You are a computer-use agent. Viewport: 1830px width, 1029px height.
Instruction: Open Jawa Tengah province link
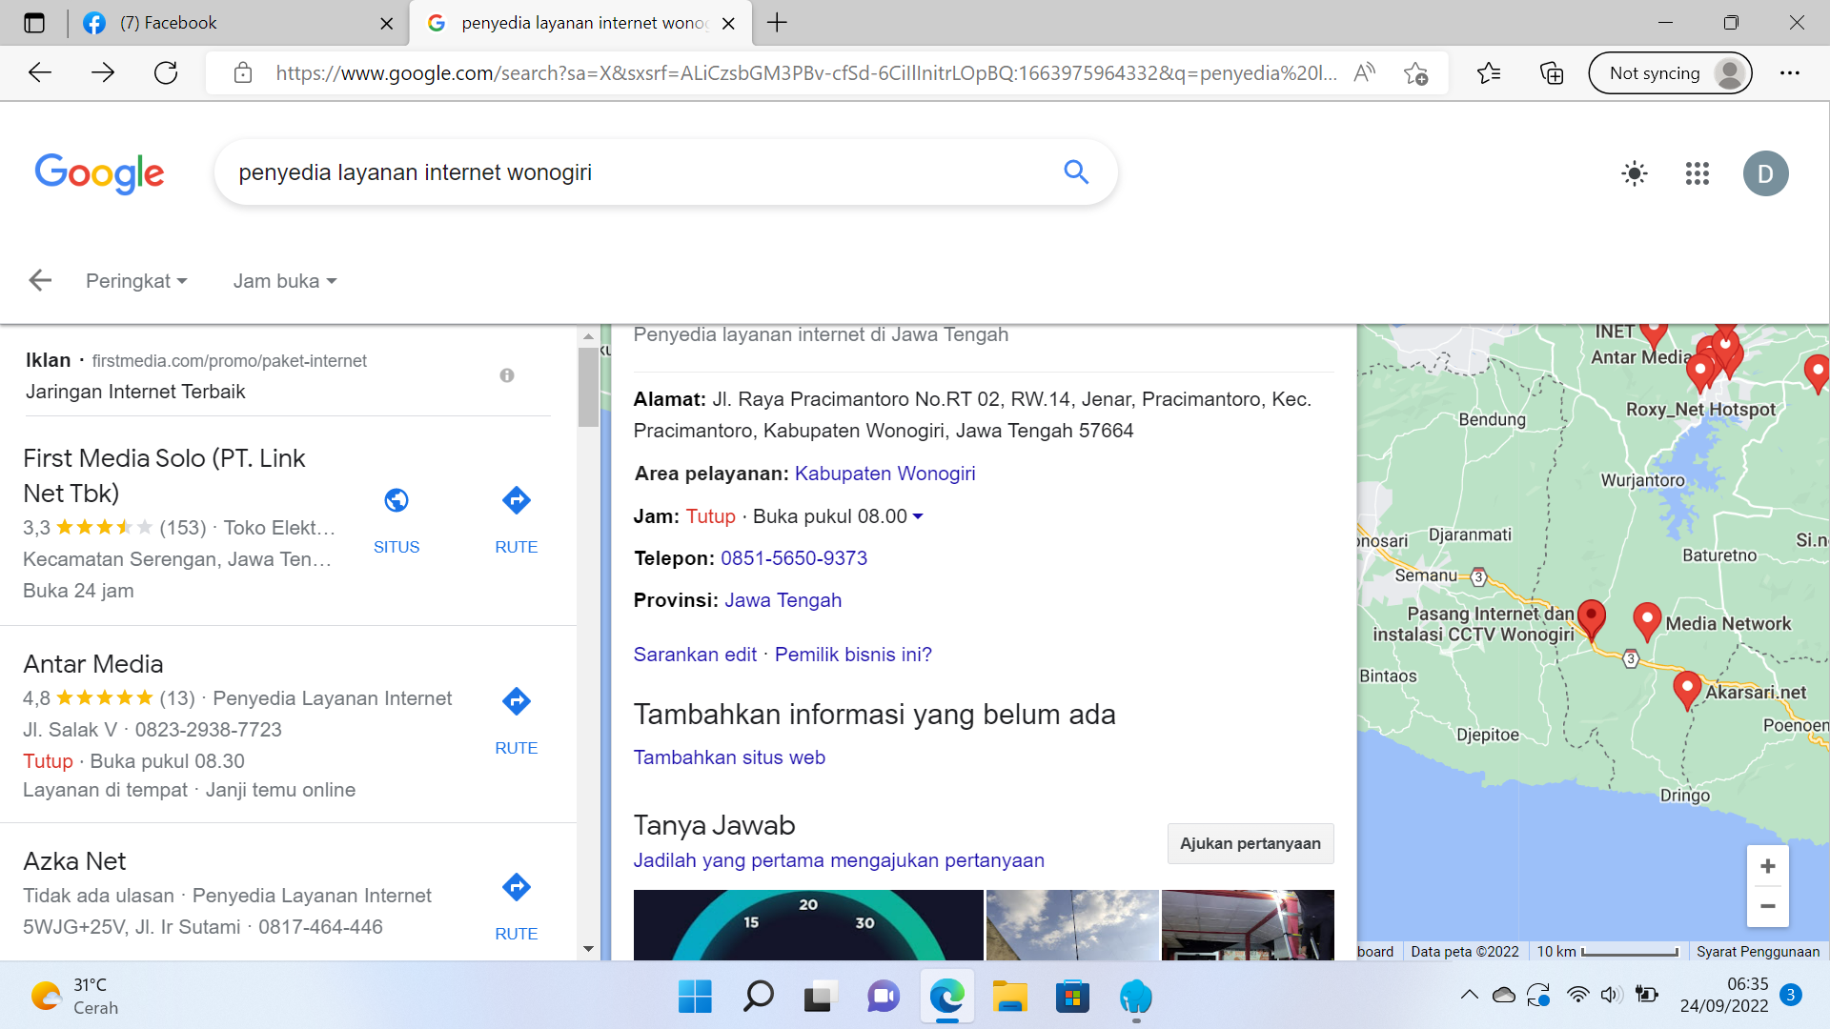pyautogui.click(x=783, y=600)
